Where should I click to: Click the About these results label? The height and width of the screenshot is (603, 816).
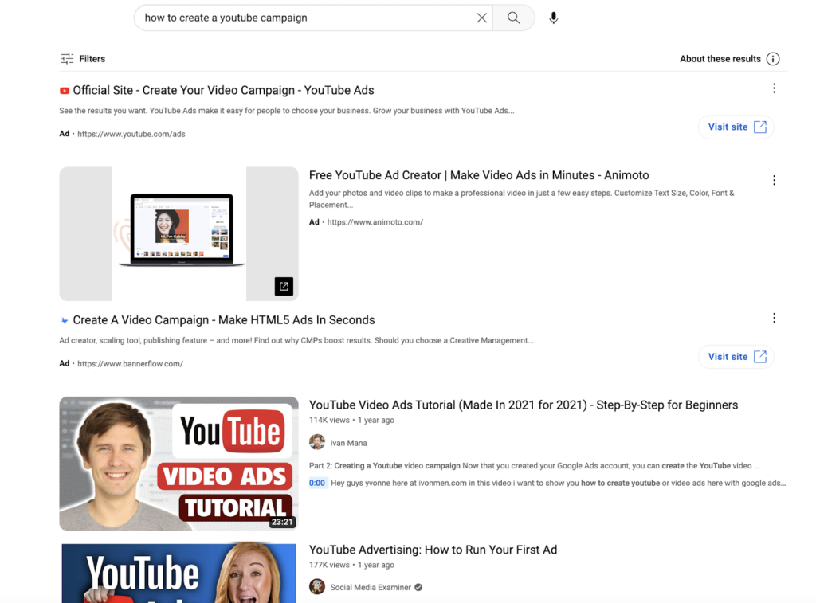tap(720, 59)
